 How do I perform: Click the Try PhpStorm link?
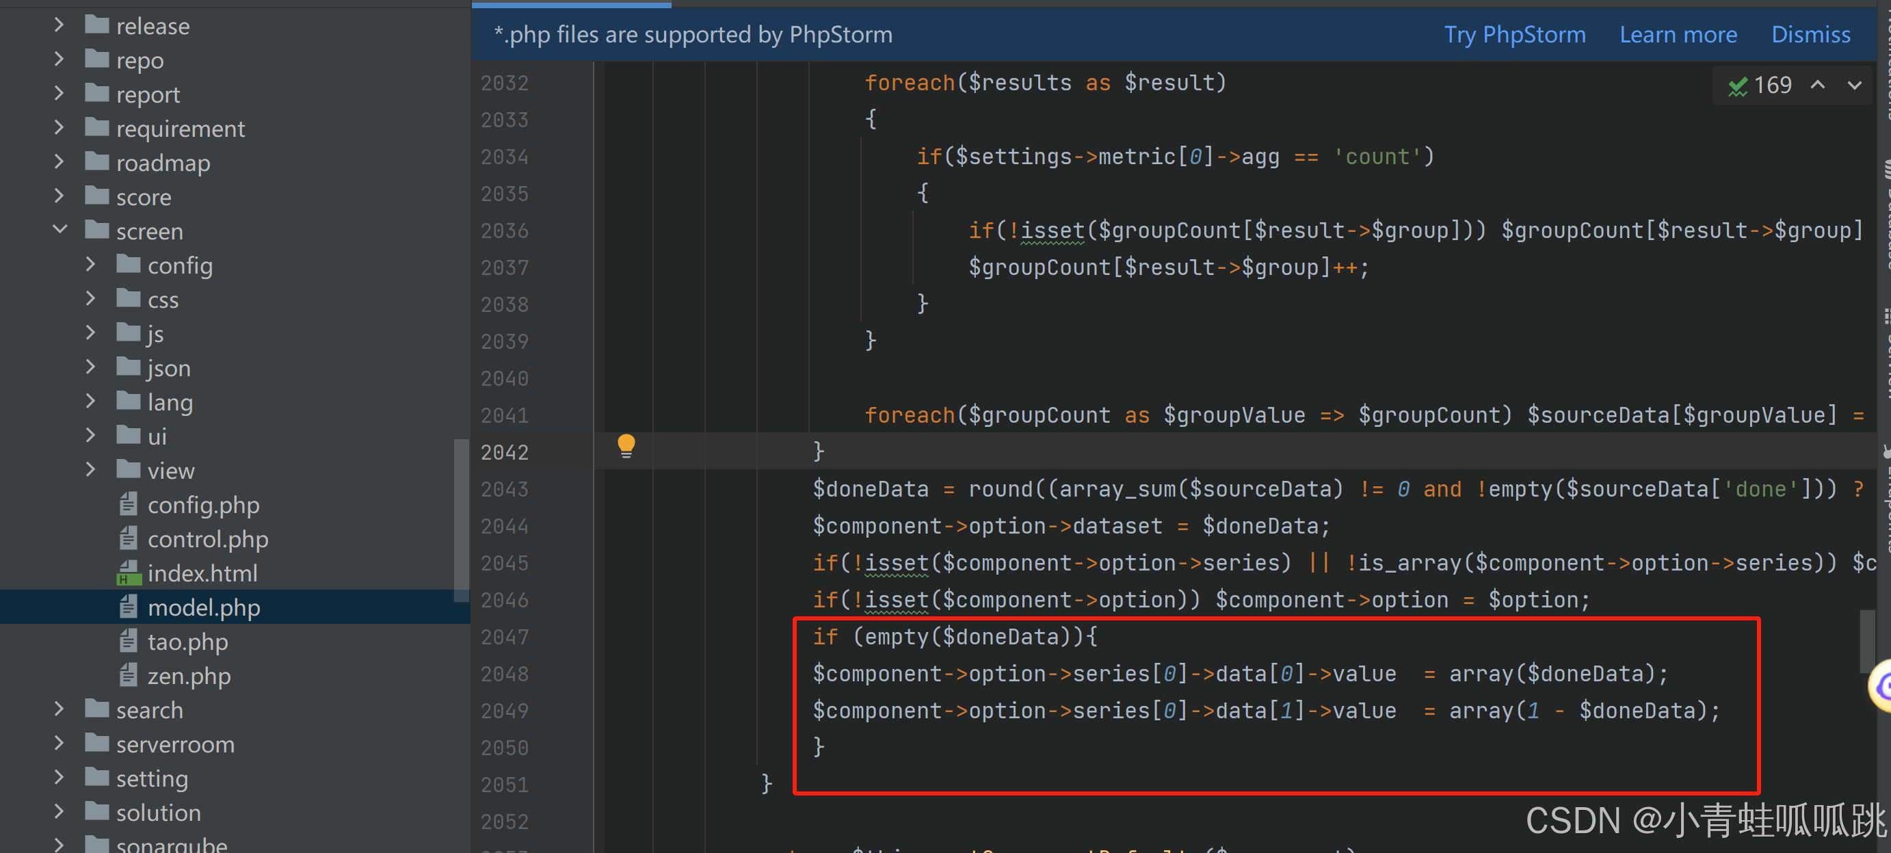tap(1514, 34)
